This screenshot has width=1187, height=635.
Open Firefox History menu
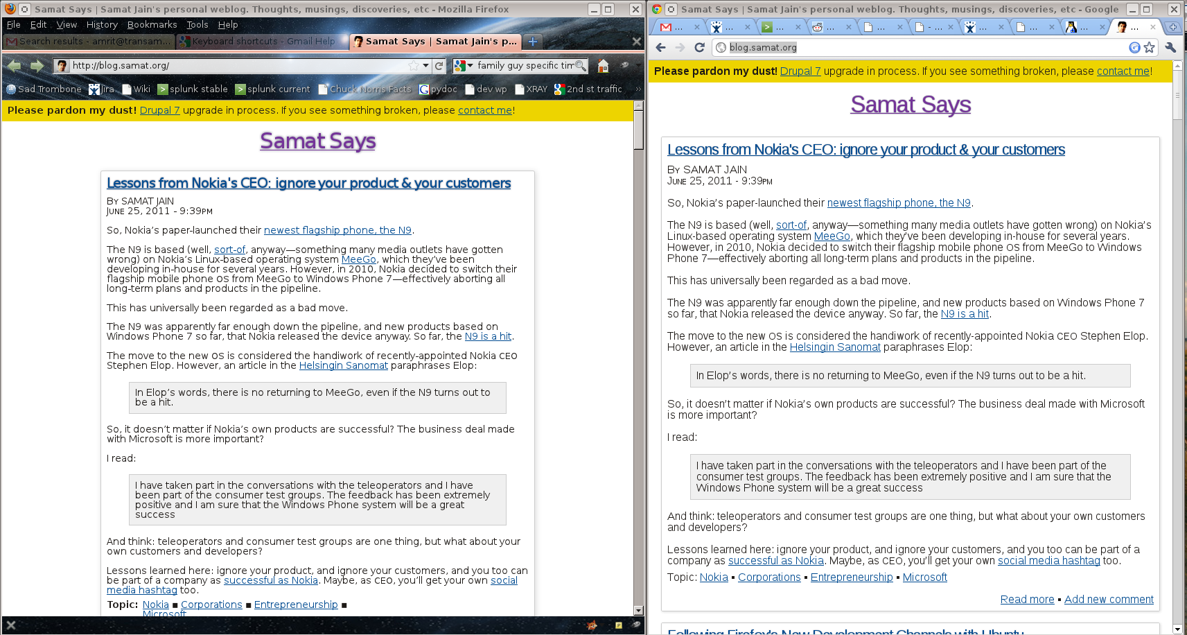102,24
